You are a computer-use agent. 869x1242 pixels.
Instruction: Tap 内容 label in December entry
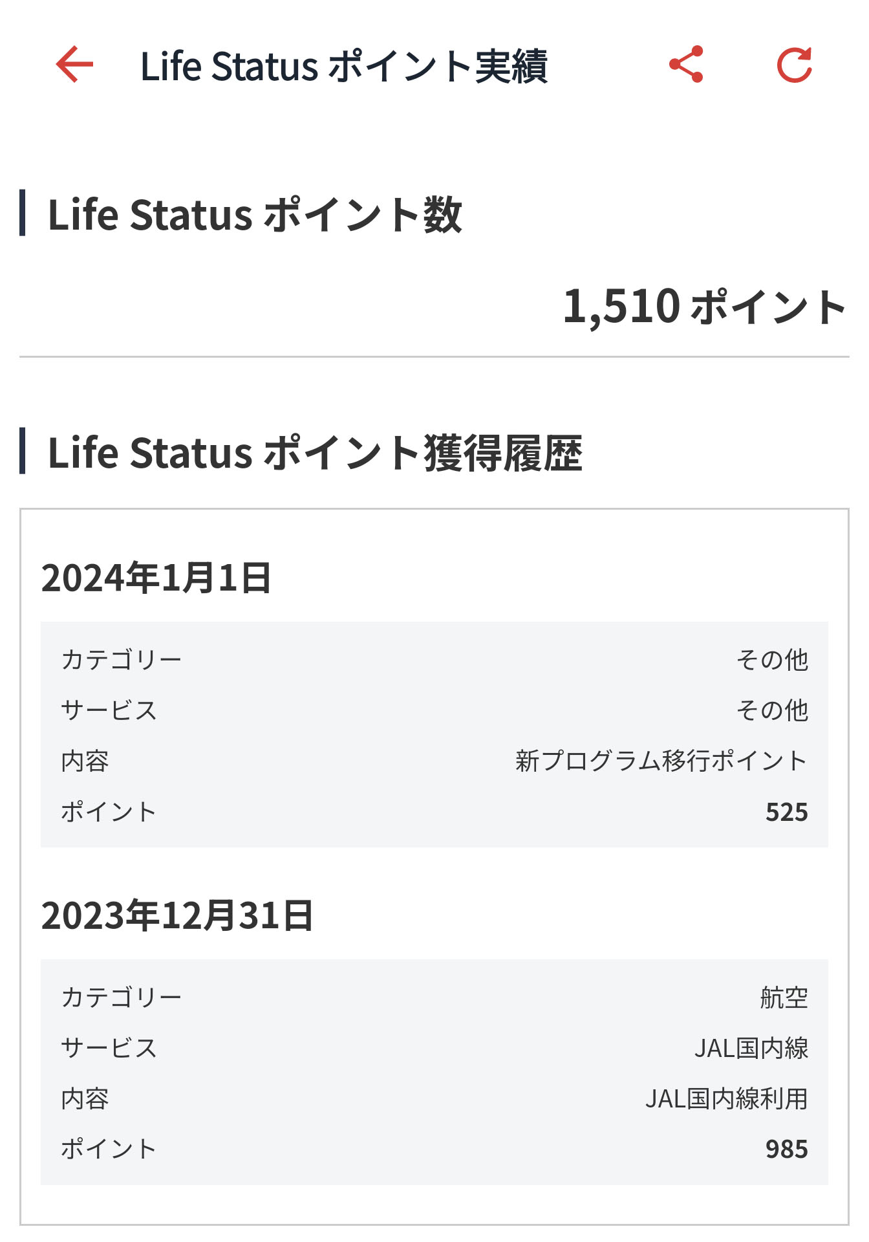click(x=85, y=1098)
